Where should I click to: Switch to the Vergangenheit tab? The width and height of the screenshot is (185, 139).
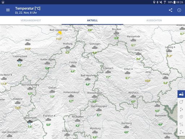(x=31, y=20)
